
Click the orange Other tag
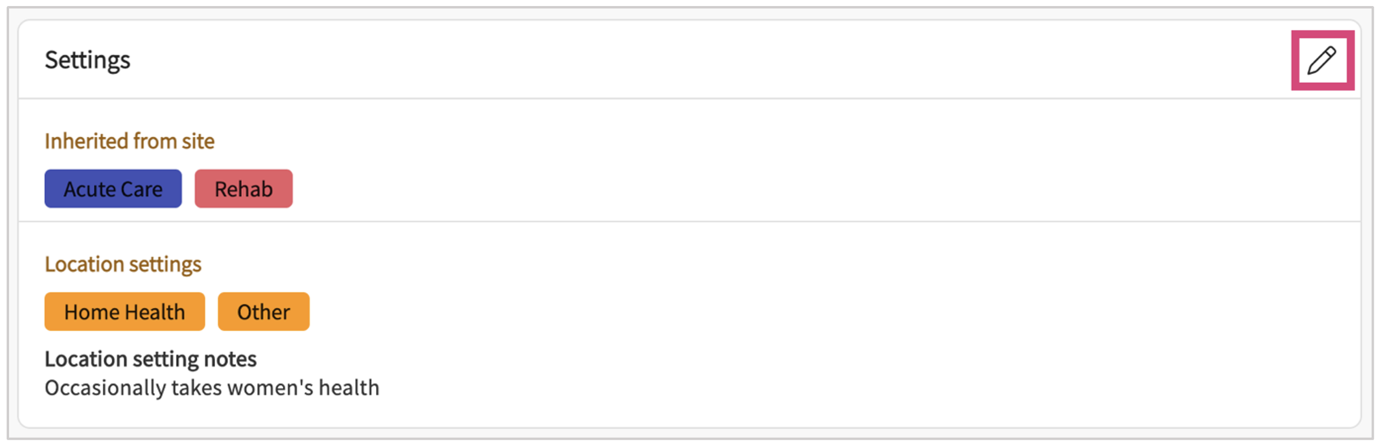click(x=263, y=312)
